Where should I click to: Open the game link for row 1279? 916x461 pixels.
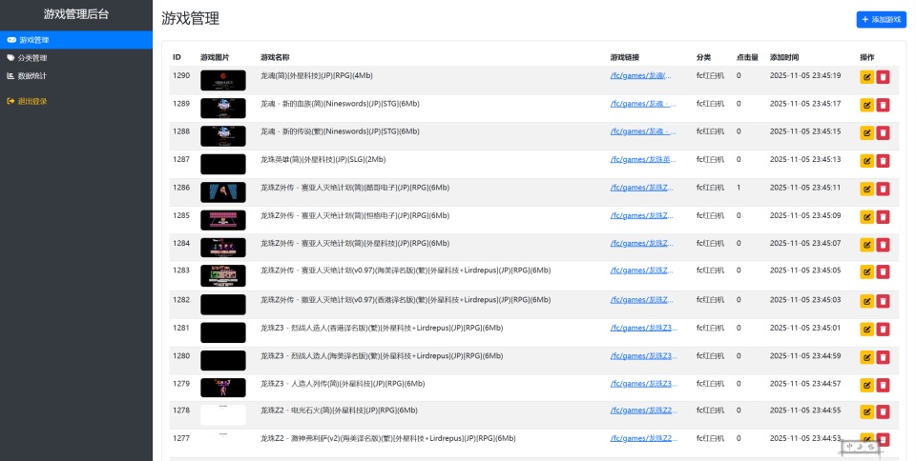point(643,384)
